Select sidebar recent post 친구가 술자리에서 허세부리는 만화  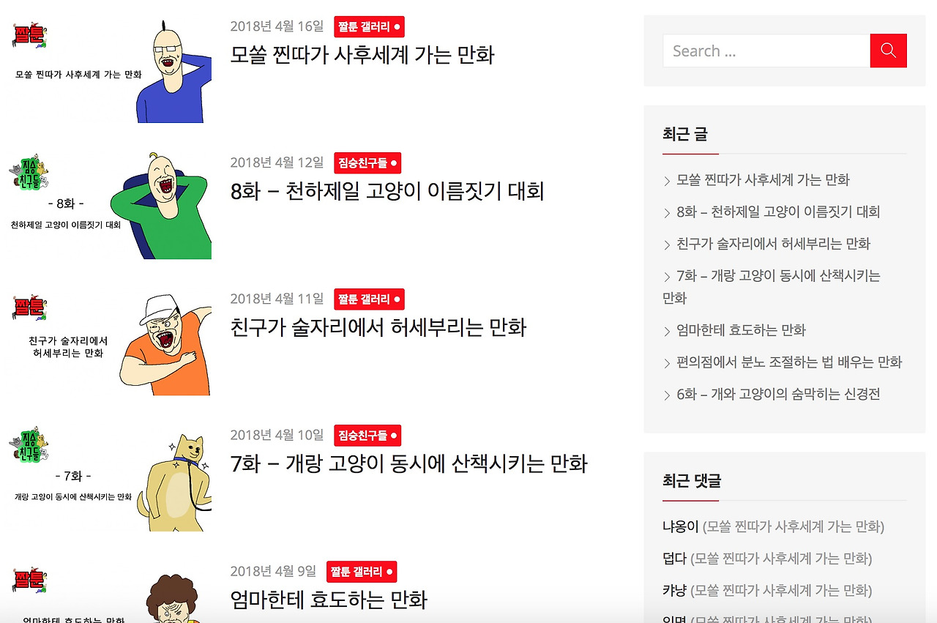(773, 244)
